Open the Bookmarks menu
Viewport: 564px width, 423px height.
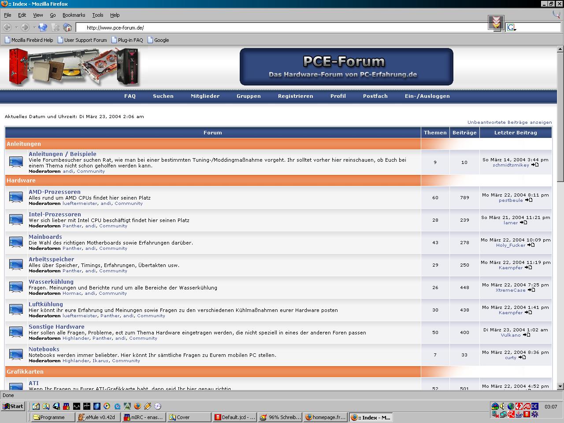(x=74, y=15)
